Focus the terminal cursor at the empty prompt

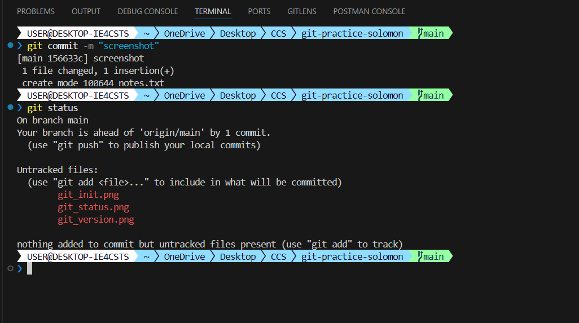29,269
